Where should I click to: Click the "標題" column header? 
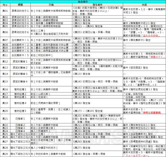point(20,5)
